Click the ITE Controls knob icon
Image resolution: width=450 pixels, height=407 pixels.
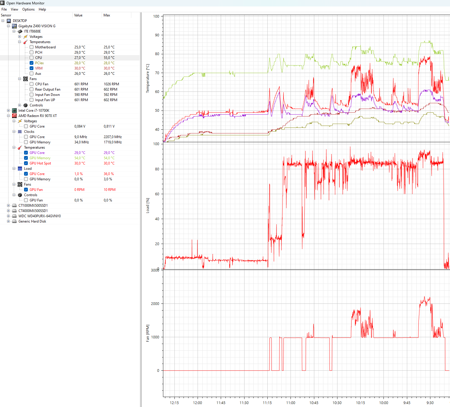coord(26,105)
